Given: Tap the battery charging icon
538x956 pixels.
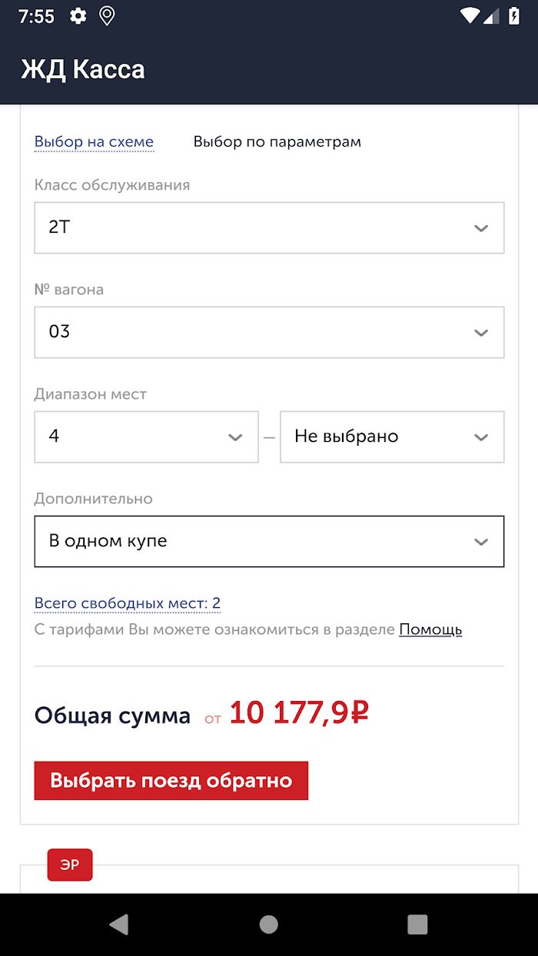Looking at the screenshot, I should [514, 15].
